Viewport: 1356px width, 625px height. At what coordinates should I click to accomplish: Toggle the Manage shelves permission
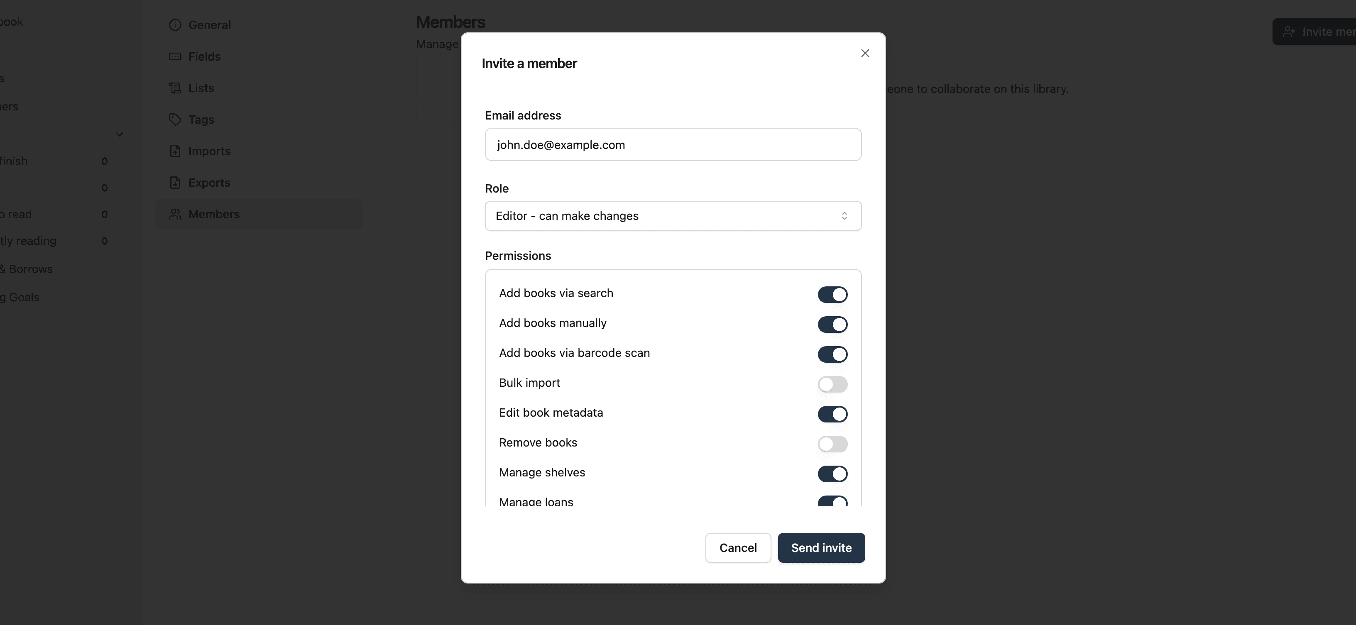click(832, 474)
